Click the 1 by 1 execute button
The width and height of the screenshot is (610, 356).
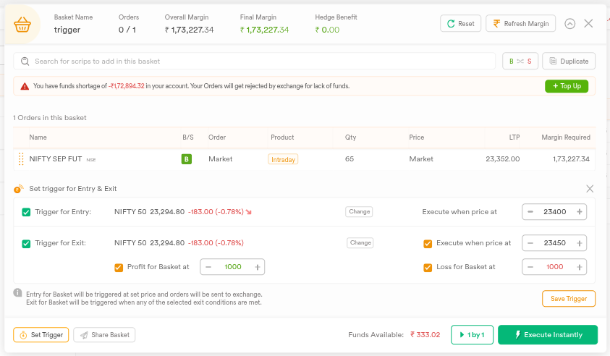[473, 335]
